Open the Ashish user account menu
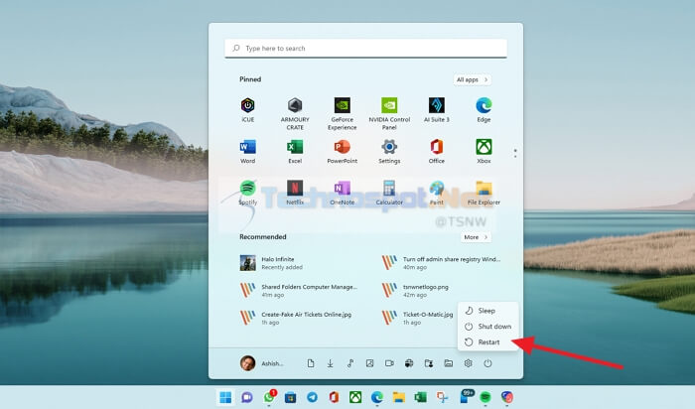The width and height of the screenshot is (695, 409). 261,363
